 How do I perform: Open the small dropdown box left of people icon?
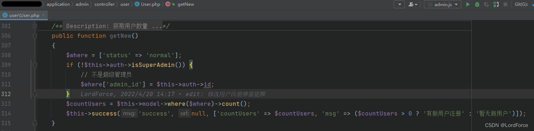pyautogui.click(x=399, y=4)
